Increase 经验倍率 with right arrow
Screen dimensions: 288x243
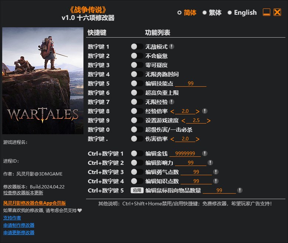coord(198,111)
